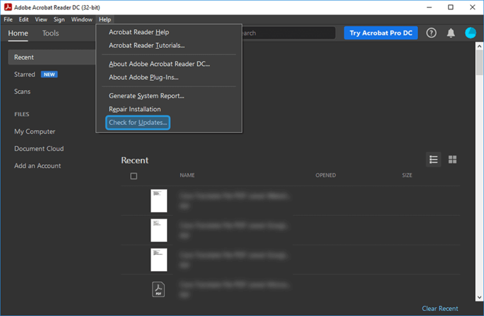
Task: Open the notifications bell
Action: tap(451, 33)
